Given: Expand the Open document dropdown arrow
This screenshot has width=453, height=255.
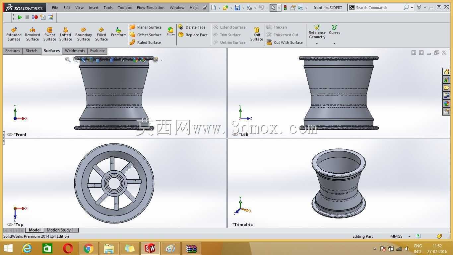Looking at the screenshot, I should [x=231, y=8].
